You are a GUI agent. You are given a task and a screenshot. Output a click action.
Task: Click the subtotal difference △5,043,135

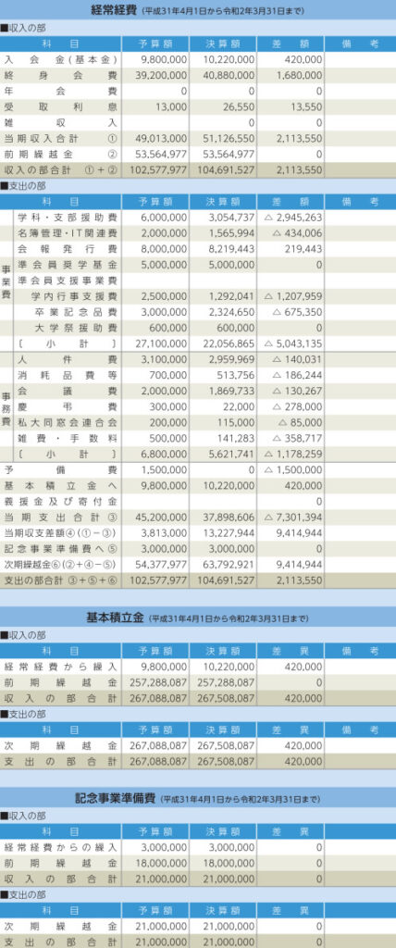pos(293,344)
